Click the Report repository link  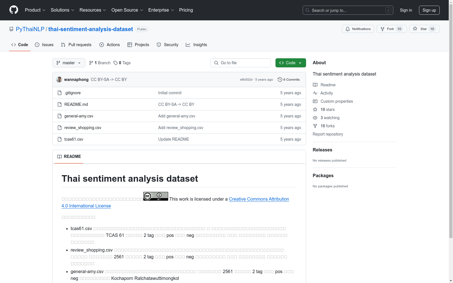pyautogui.click(x=328, y=134)
